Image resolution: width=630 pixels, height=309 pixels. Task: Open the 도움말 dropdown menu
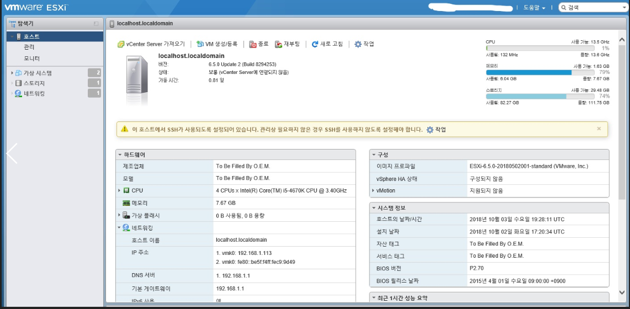(x=534, y=8)
